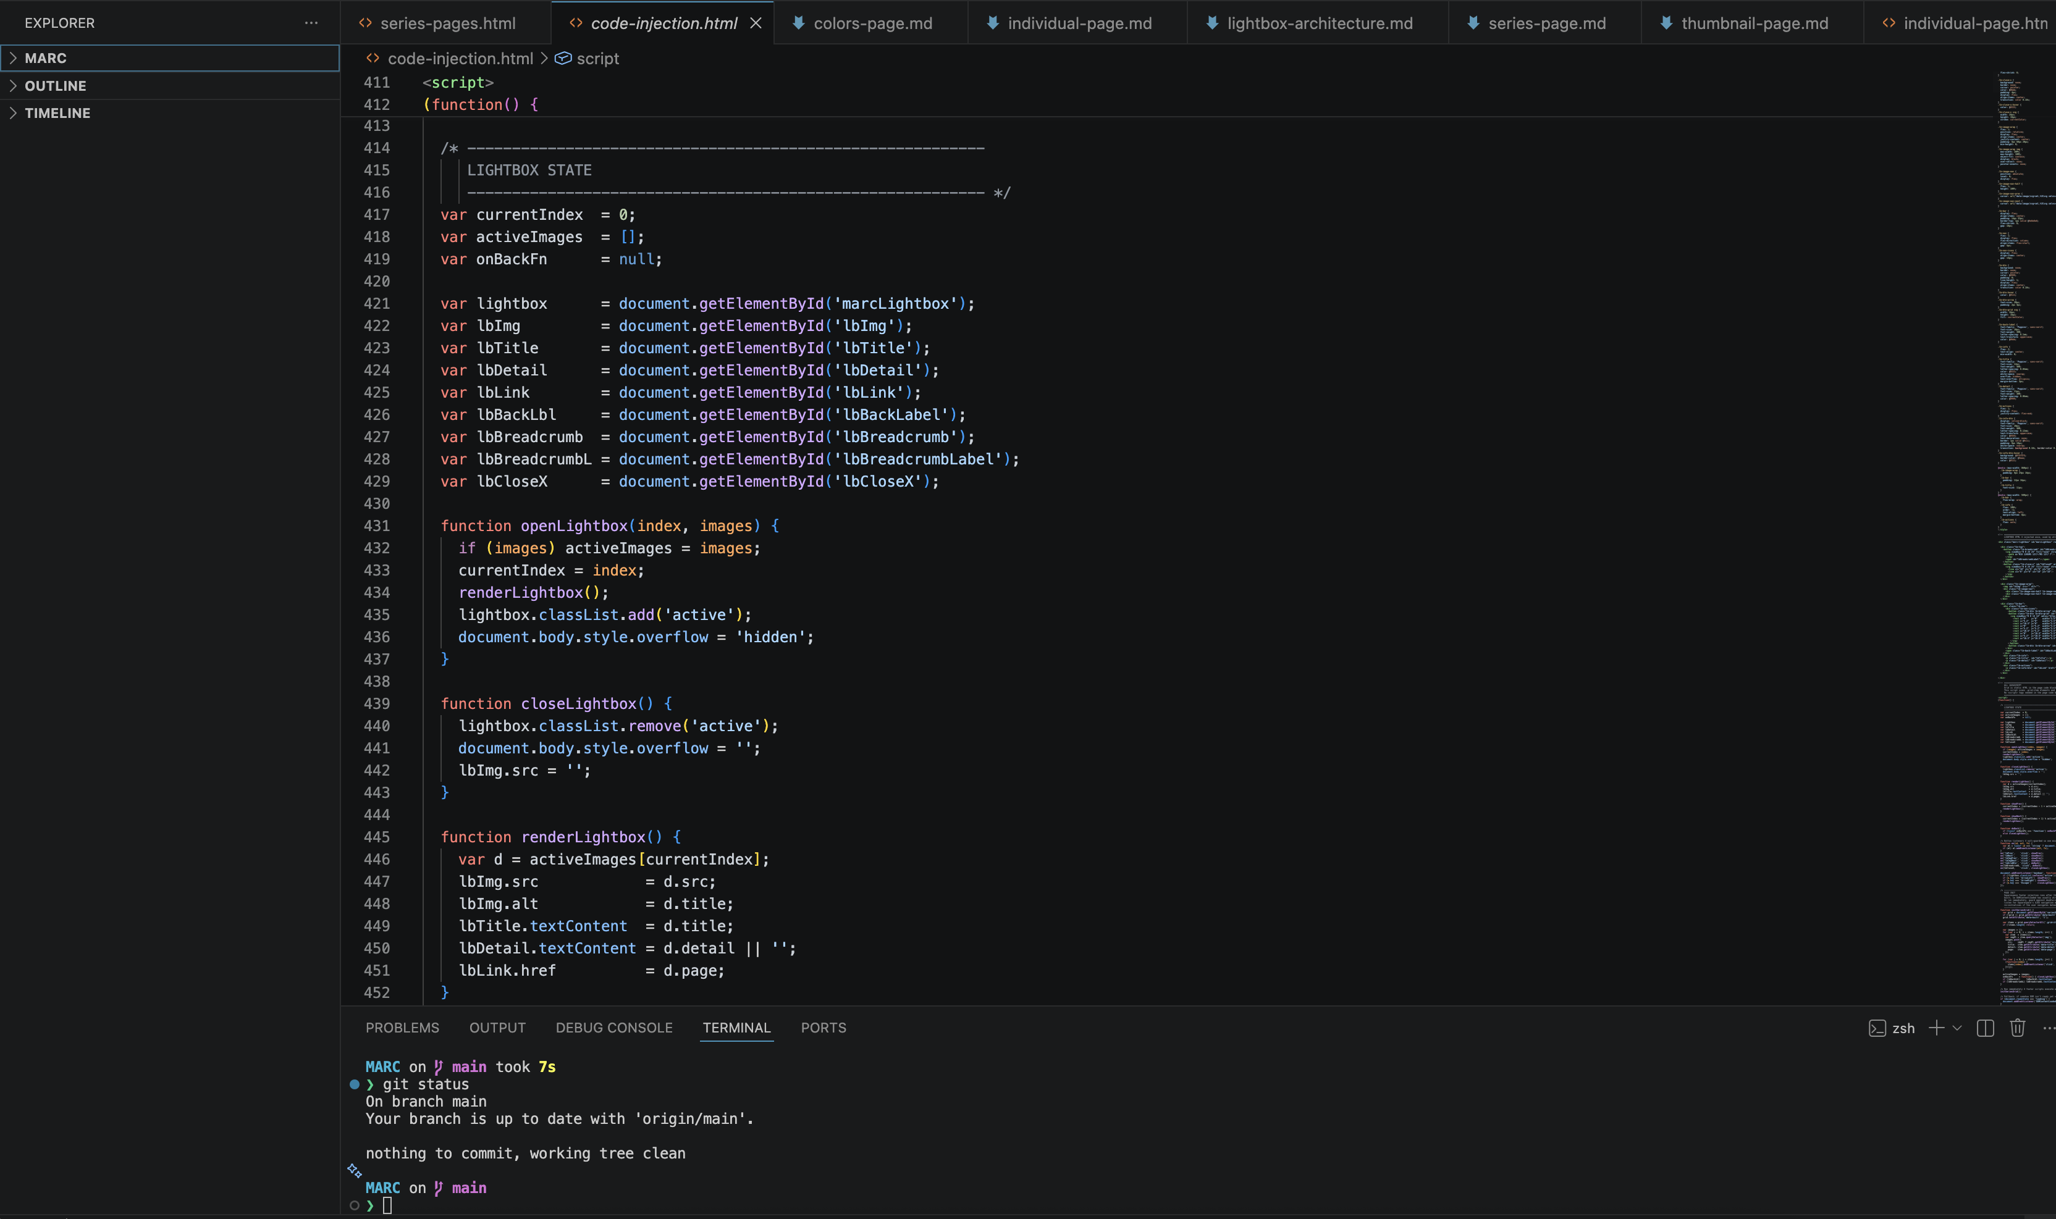2056x1219 pixels.
Task: Expand the TIMELINE section
Action: 170,112
